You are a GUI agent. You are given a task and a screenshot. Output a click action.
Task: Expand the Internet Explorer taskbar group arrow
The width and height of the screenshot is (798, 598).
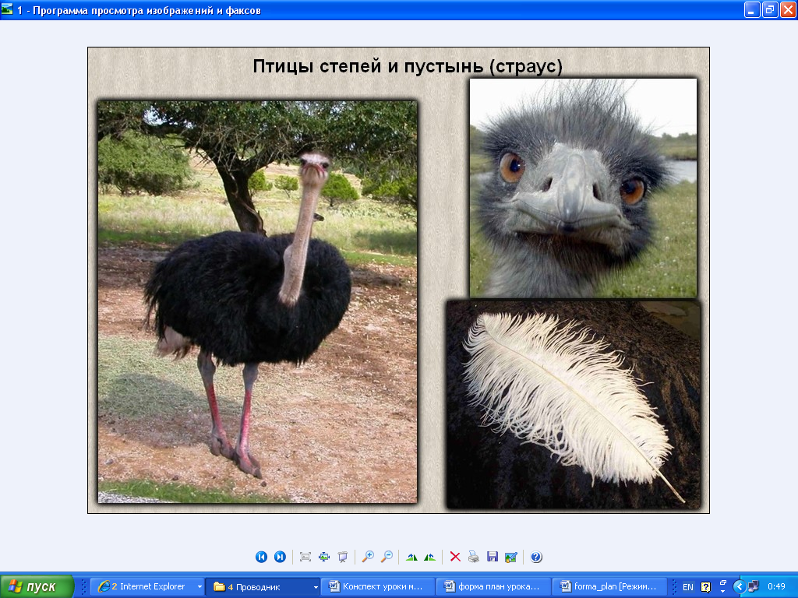point(199,587)
